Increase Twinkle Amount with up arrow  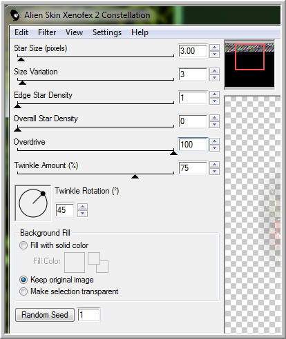(214, 165)
